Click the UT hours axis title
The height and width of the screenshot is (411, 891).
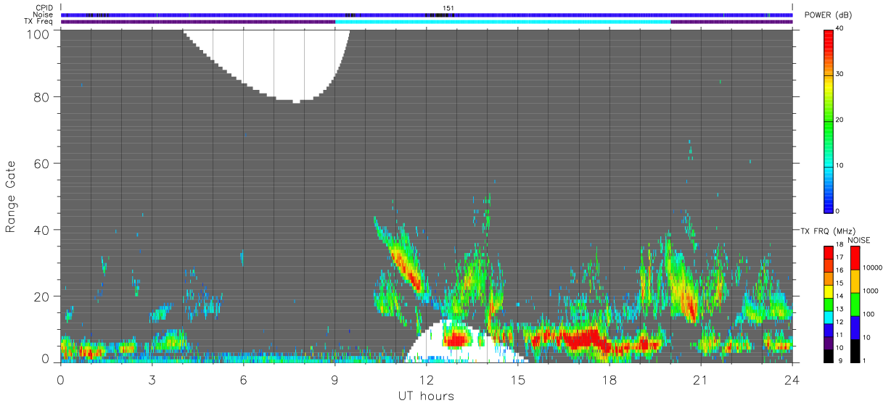[426, 397]
